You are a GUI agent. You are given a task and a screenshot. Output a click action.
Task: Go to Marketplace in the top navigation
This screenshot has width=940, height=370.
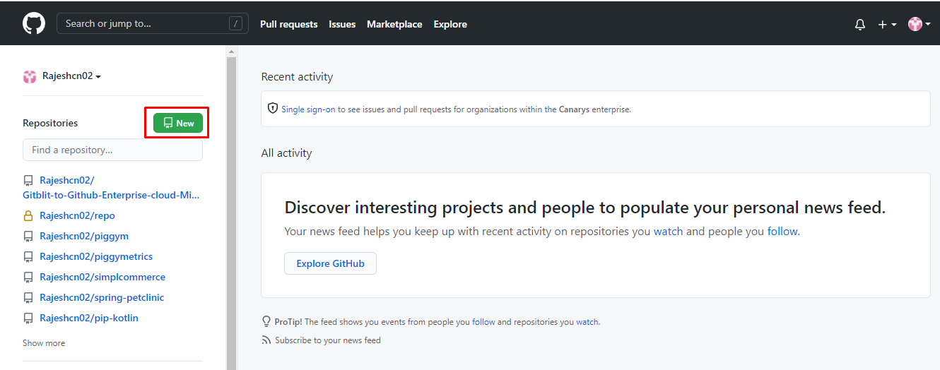click(x=394, y=24)
